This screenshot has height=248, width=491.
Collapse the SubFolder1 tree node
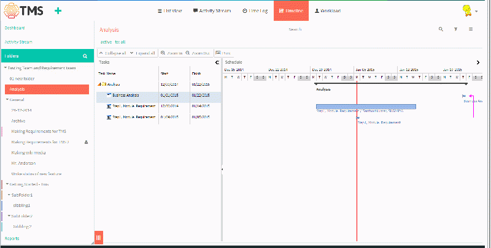[x=9, y=195]
